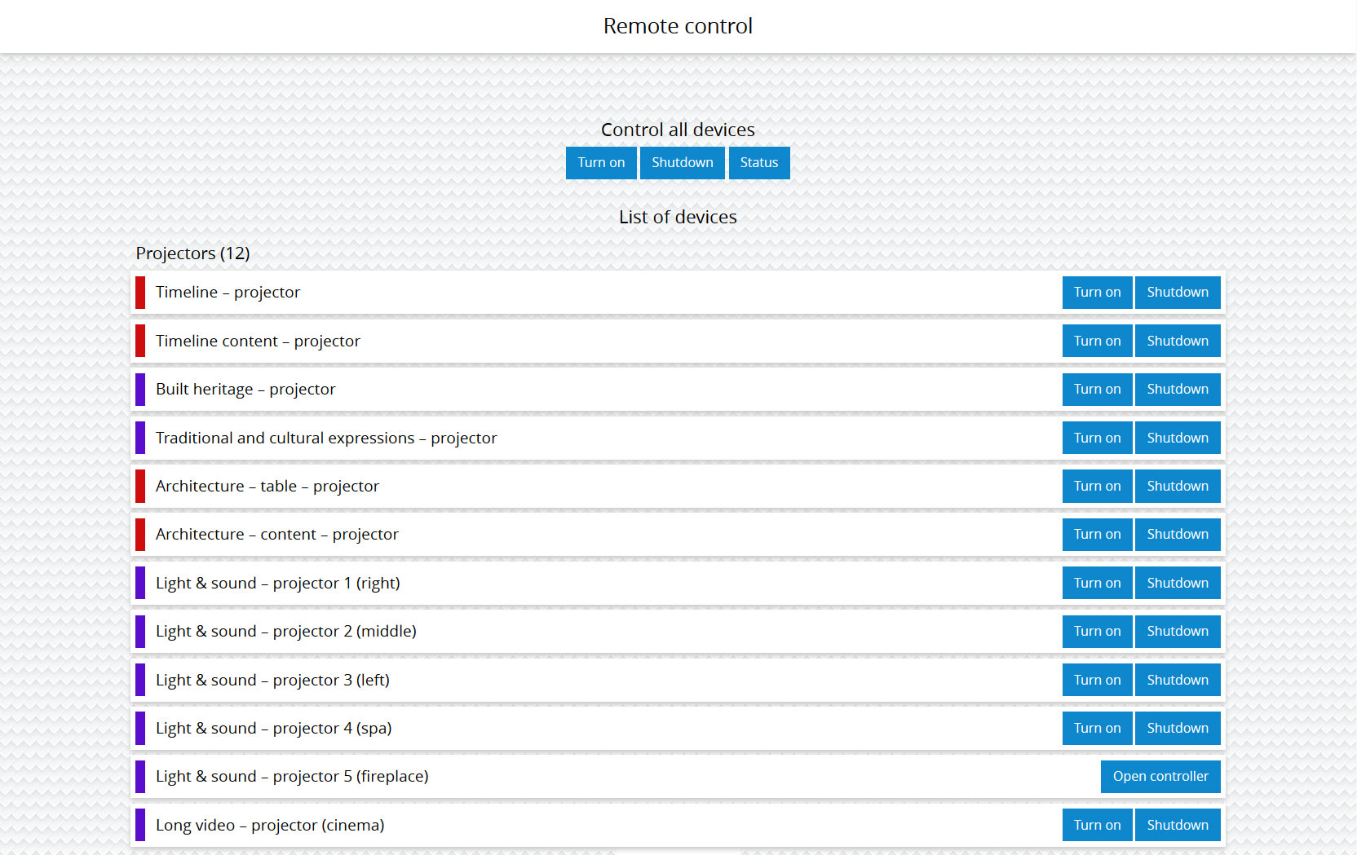Shutdown Light & sound projector 1 (right)
The height and width of the screenshot is (855, 1357).
1178,583
